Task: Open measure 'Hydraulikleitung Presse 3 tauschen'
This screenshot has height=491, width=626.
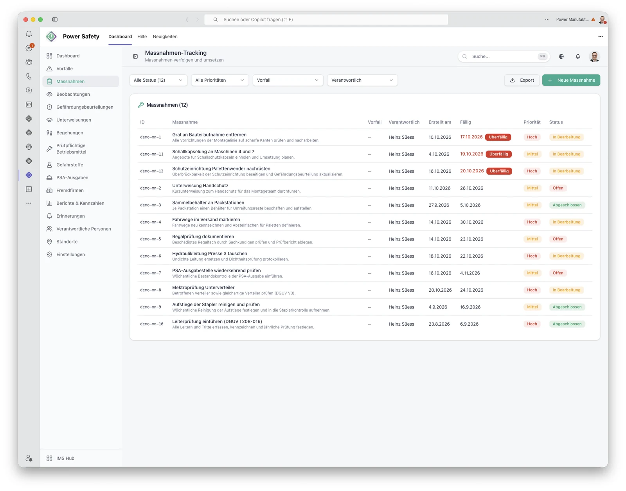Action: [210, 254]
